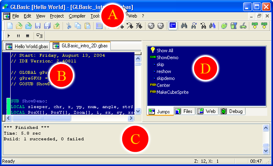Save file with the single floppy icon
Viewport: 273px width, 166px height.
pos(38,26)
